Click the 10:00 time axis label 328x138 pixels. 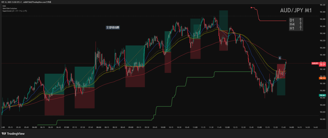coord(163,127)
